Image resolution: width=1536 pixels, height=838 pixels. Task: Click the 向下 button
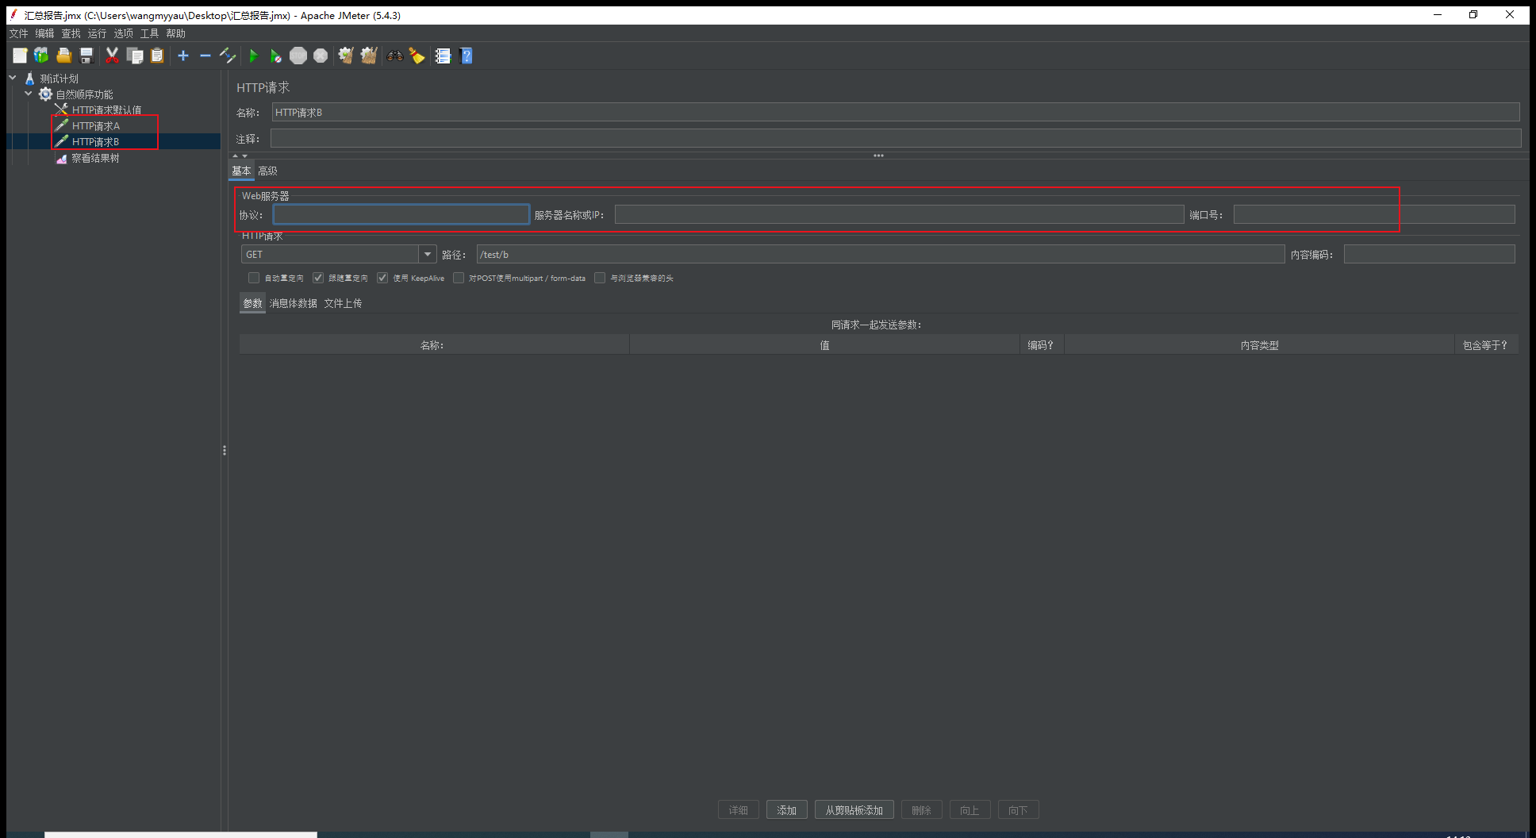(1018, 810)
